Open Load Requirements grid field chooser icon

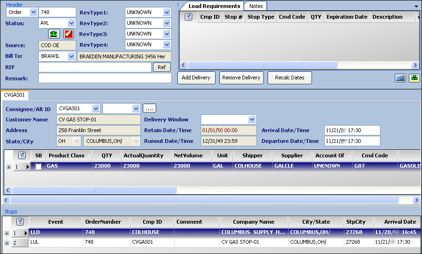point(189,17)
